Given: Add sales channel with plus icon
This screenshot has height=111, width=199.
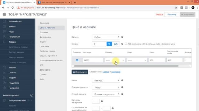Looking at the screenshot, I should pyautogui.click(x=32, y=95).
